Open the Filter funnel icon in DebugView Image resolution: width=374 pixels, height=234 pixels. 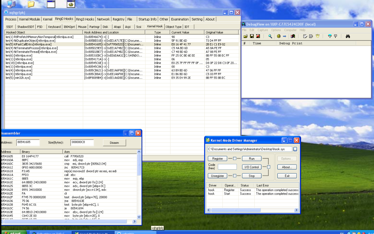330,36
